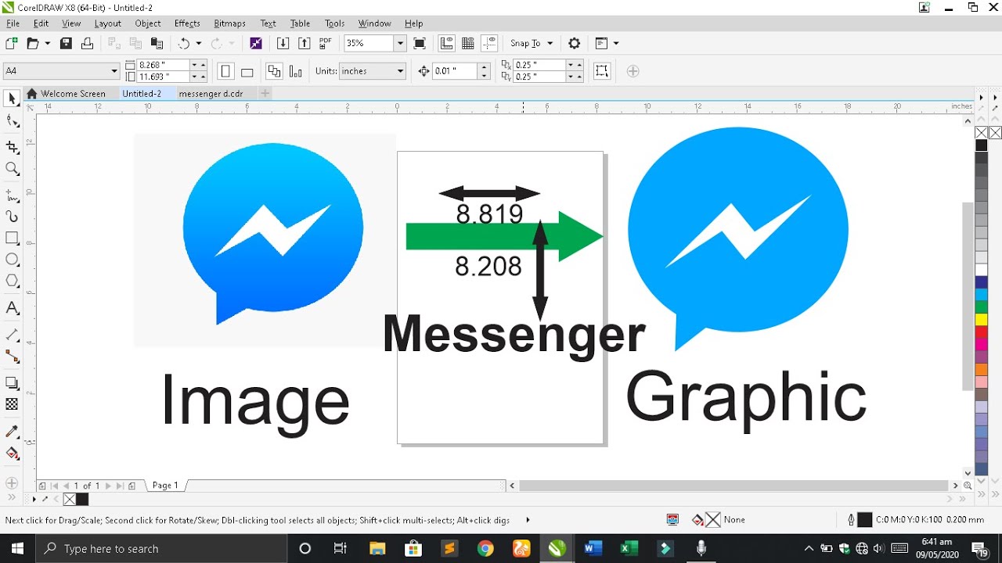The height and width of the screenshot is (563, 1002).
Task: Undo the last action
Action: (184, 44)
